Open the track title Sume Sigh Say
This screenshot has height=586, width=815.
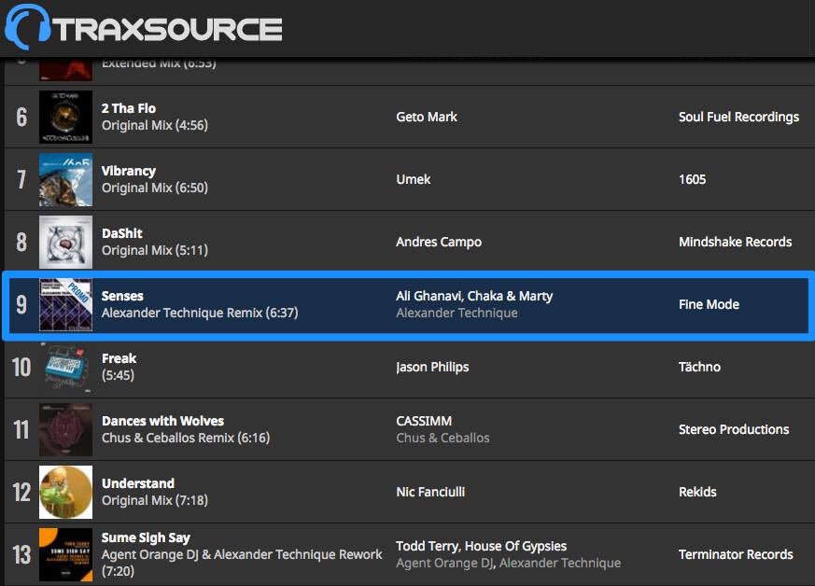tap(146, 537)
